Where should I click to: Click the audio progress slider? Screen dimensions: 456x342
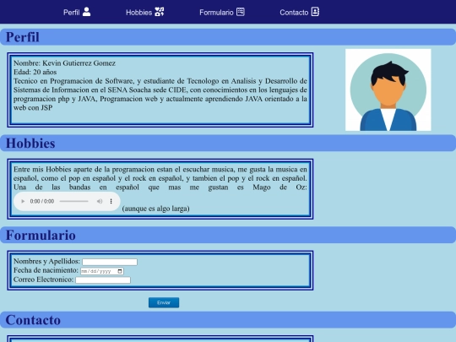tap(73, 201)
